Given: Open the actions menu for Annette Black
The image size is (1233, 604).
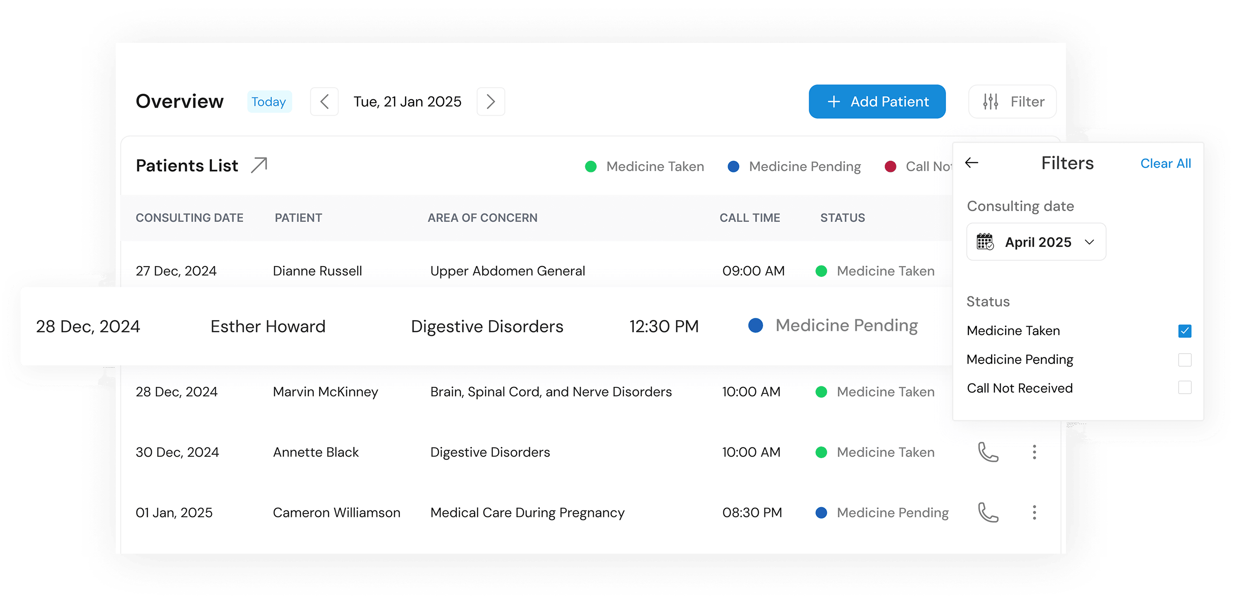Looking at the screenshot, I should click(1034, 452).
